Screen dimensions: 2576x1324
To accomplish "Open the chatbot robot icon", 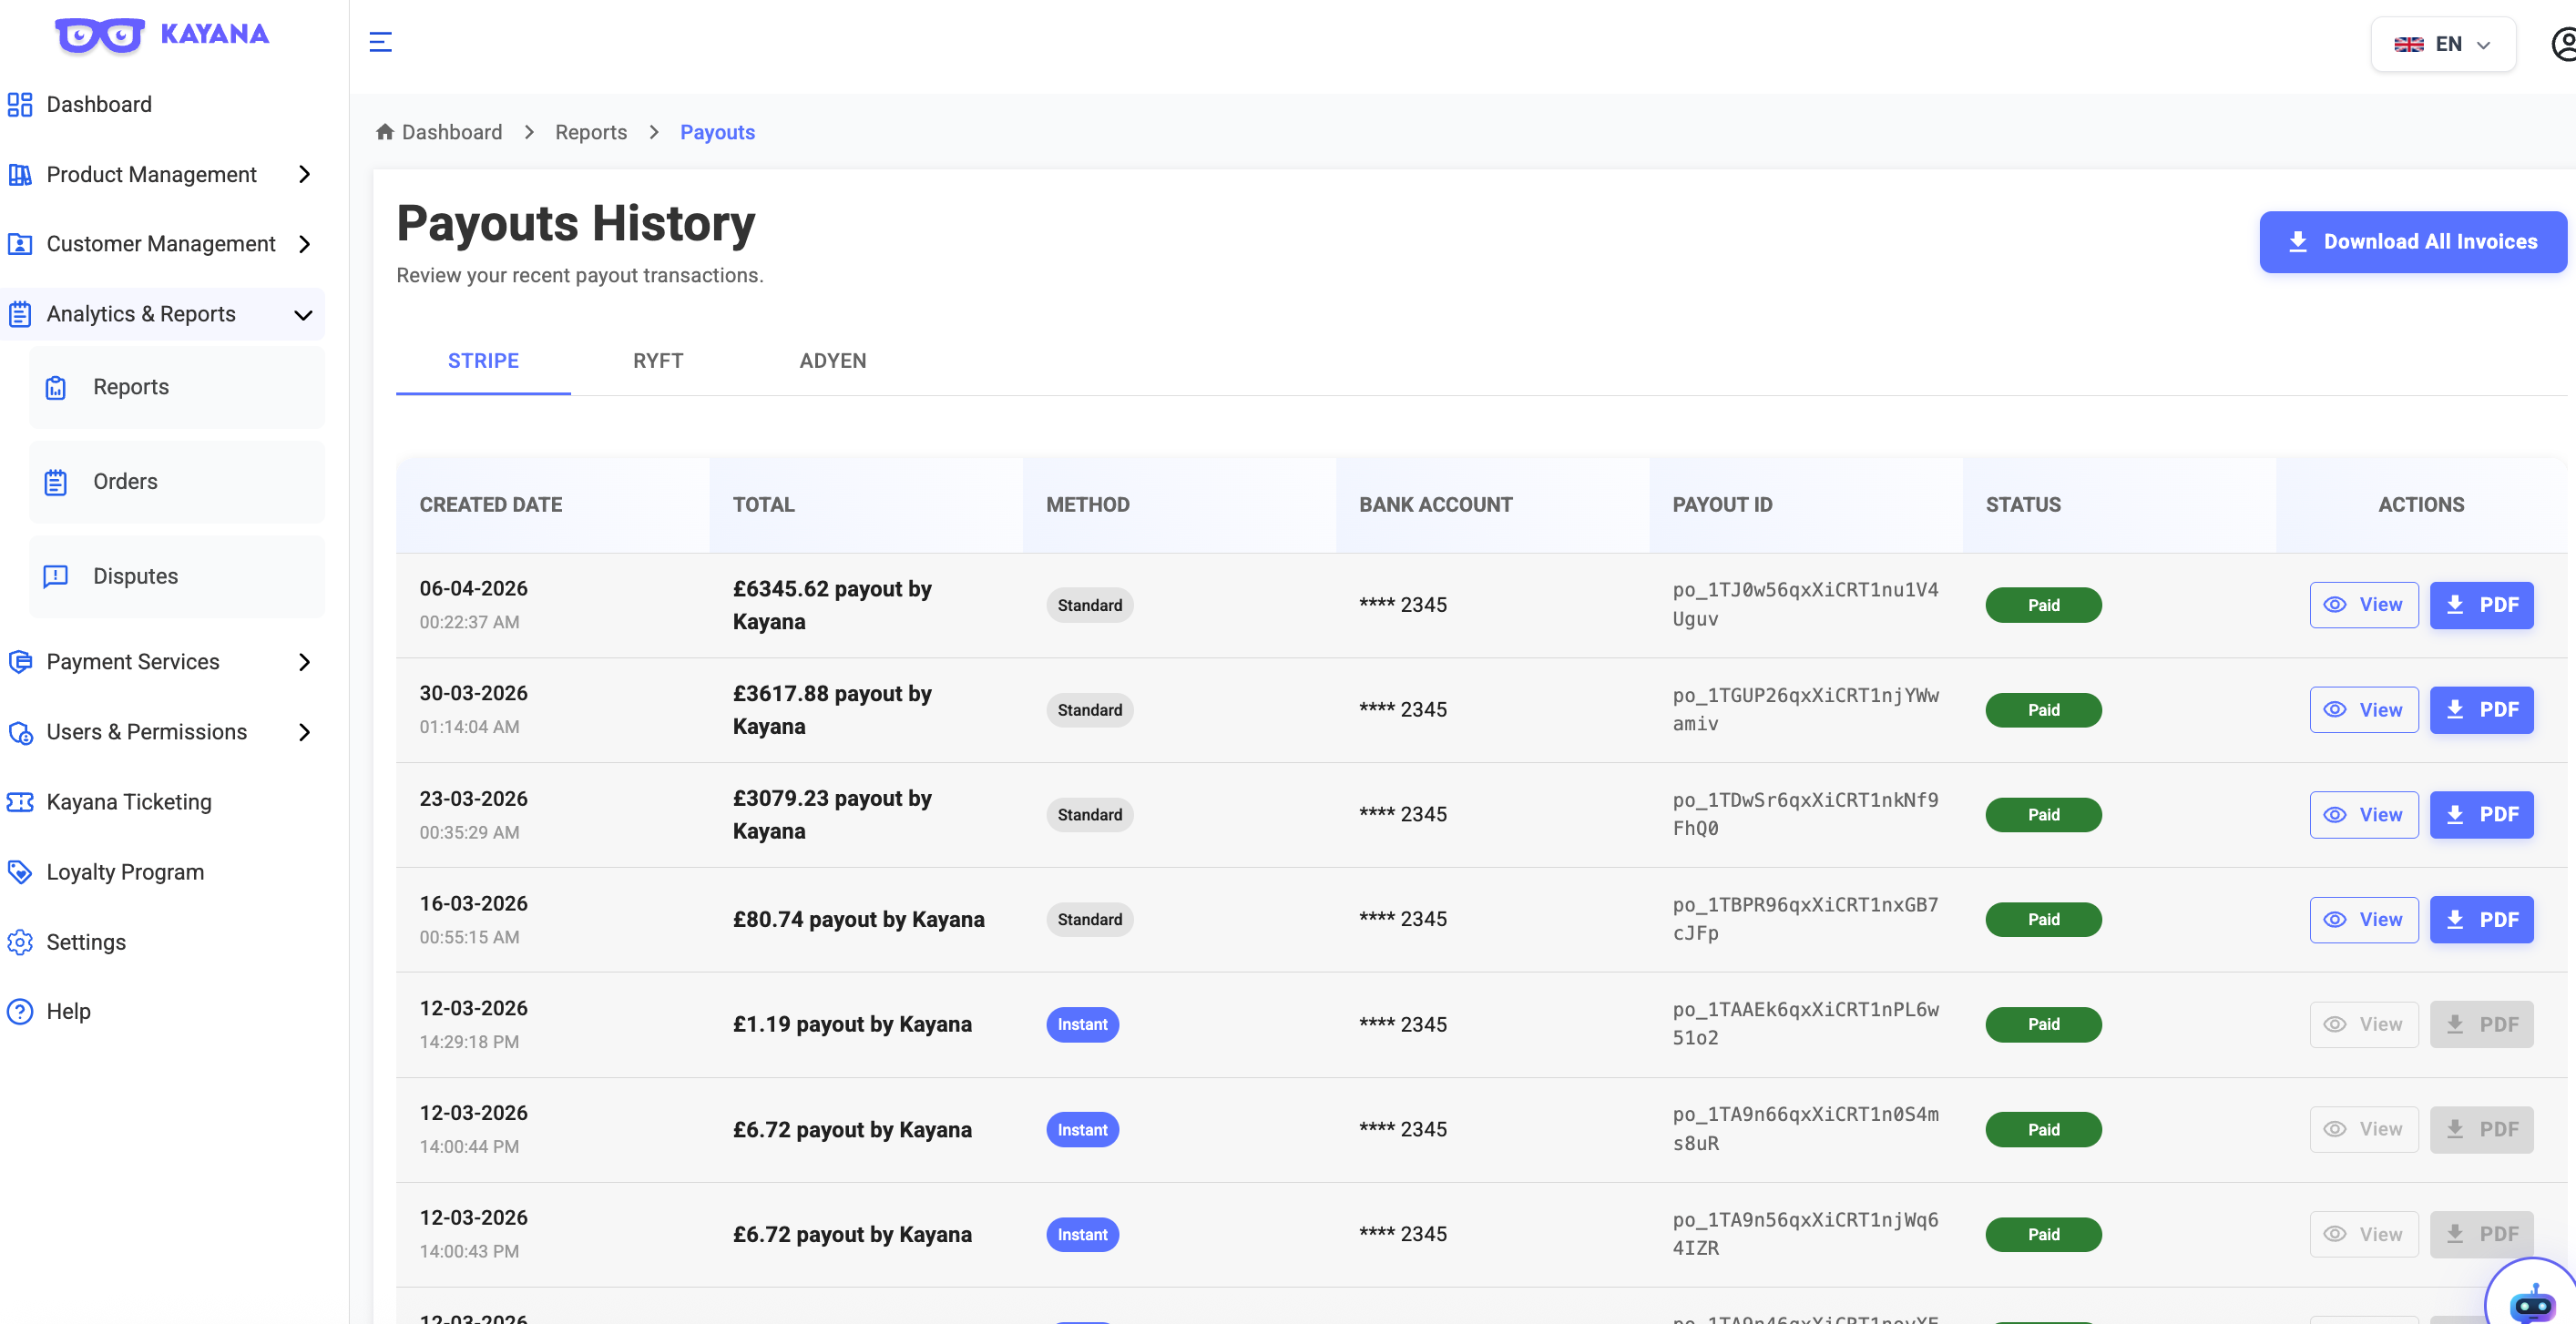I will click(2531, 1303).
